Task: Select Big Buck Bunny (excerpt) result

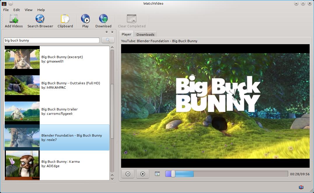Action: coord(57,59)
